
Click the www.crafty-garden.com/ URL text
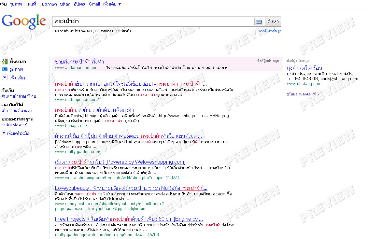tap(78, 152)
